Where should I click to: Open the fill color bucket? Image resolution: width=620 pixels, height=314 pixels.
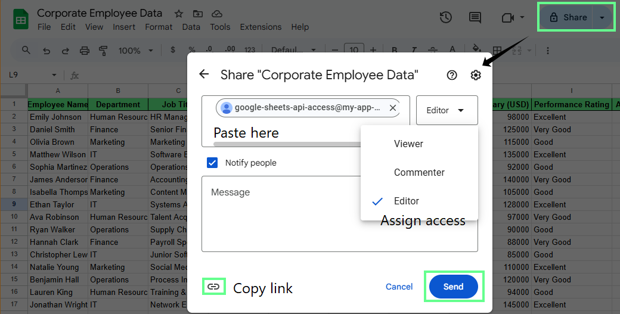pyautogui.click(x=477, y=49)
